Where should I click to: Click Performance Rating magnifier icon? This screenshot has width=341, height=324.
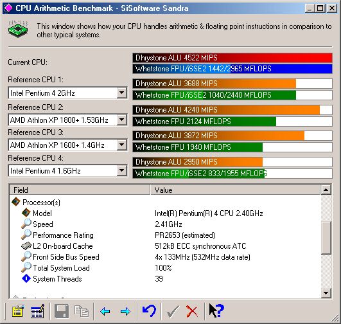click(26, 235)
